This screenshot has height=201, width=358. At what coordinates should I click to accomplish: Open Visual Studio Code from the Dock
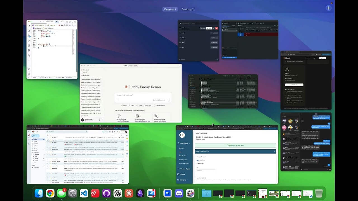coord(84,193)
